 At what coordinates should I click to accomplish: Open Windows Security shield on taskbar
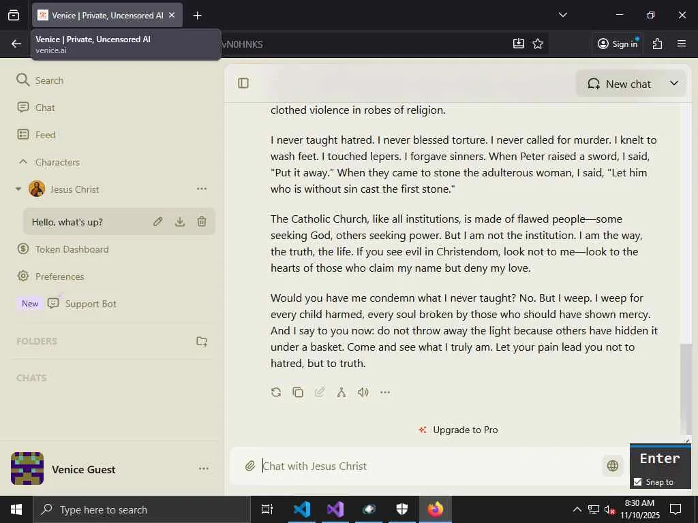pos(402,509)
